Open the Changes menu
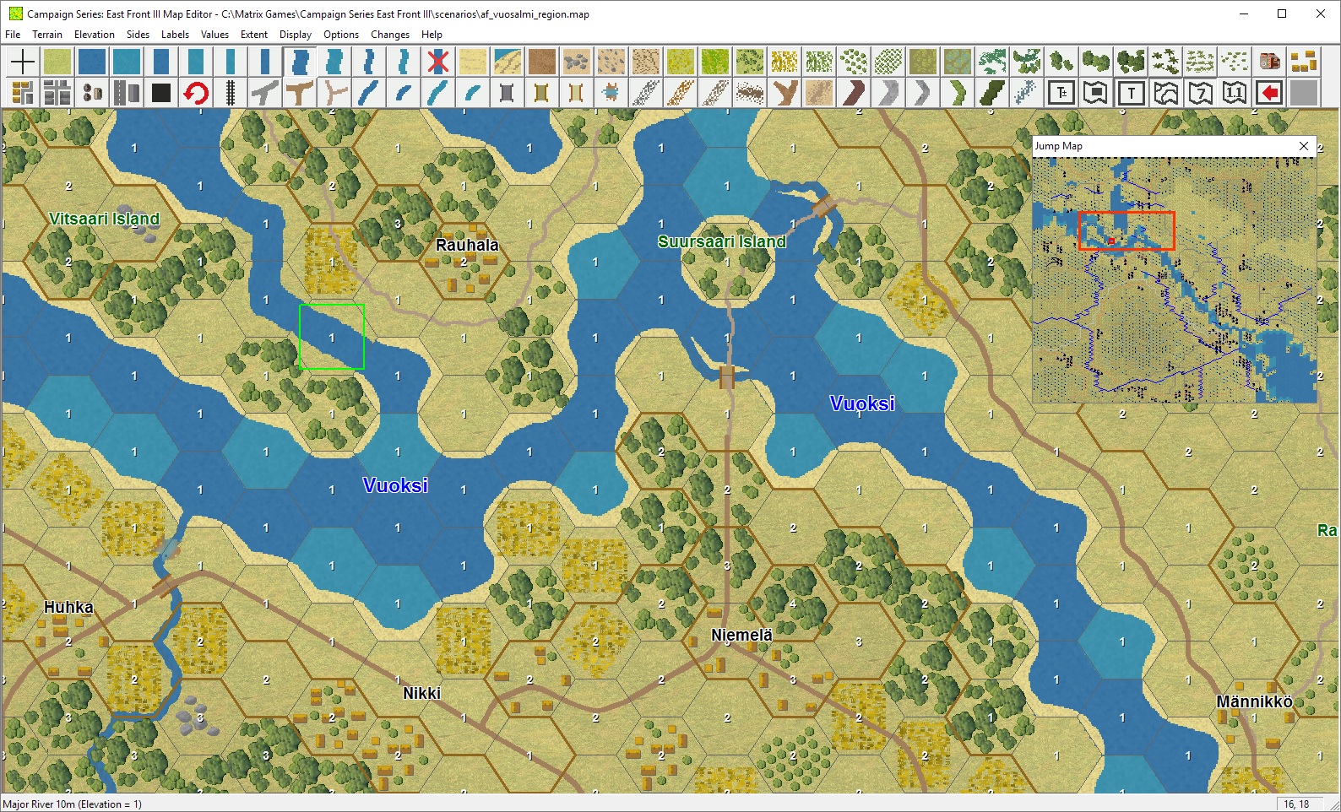The image size is (1341, 812). 390,35
